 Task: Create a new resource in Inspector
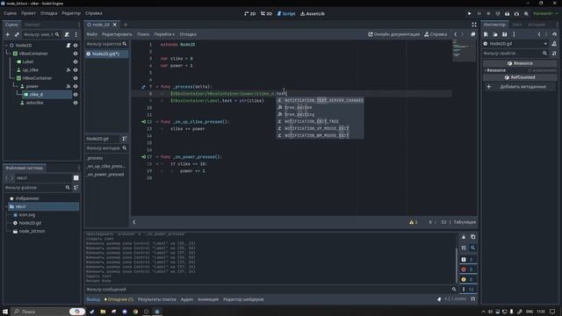[x=486, y=34]
